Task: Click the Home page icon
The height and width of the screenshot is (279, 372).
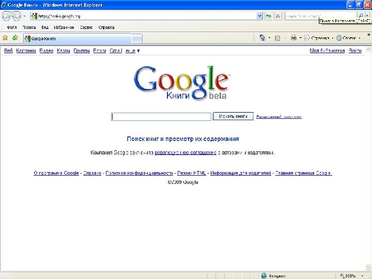Action: pos(262,38)
